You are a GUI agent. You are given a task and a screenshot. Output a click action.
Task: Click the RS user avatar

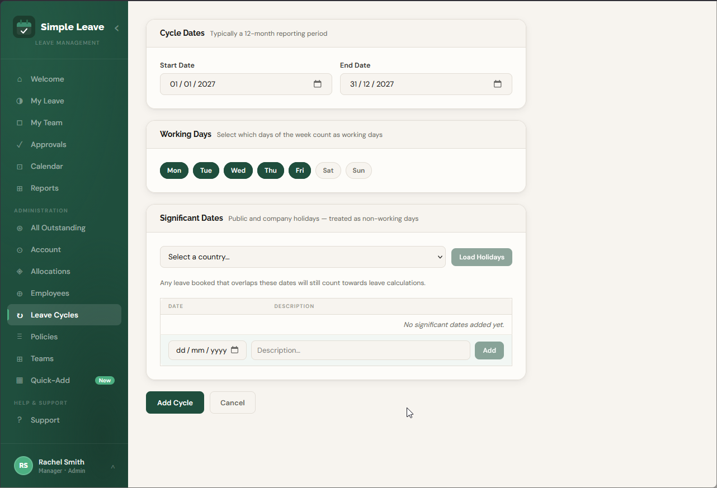point(23,466)
